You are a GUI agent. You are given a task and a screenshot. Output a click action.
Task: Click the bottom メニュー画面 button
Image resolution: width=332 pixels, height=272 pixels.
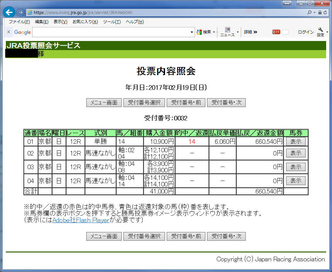point(104,237)
